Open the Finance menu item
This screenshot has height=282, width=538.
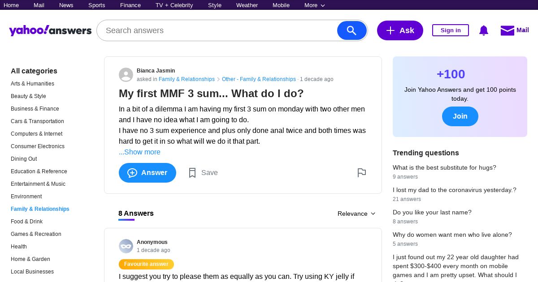(x=130, y=5)
